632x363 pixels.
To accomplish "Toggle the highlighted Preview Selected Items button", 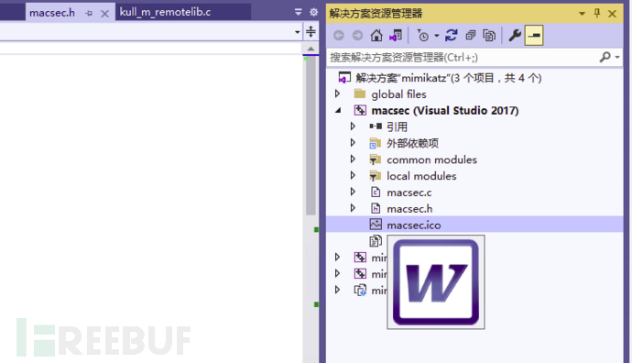I will pyautogui.click(x=534, y=36).
